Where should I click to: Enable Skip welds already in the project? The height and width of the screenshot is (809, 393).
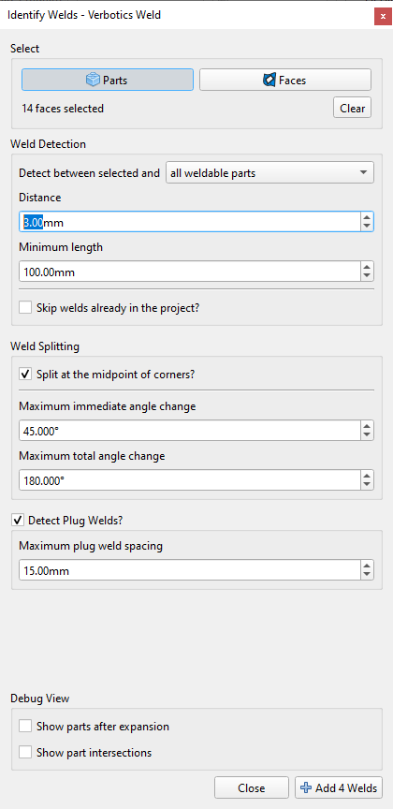pyautogui.click(x=25, y=308)
